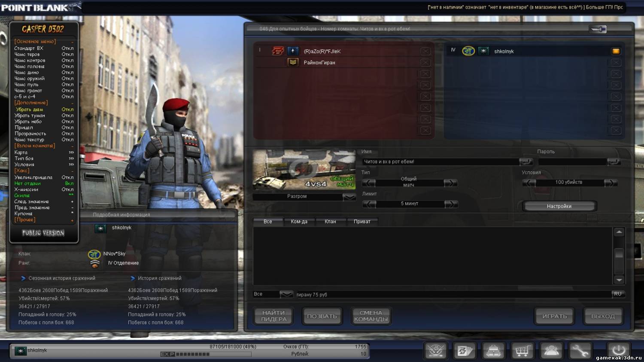Toggle the RU language indicator

617,294
